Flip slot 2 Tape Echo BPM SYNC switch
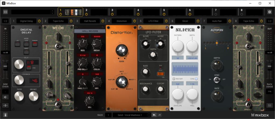 click(57, 105)
